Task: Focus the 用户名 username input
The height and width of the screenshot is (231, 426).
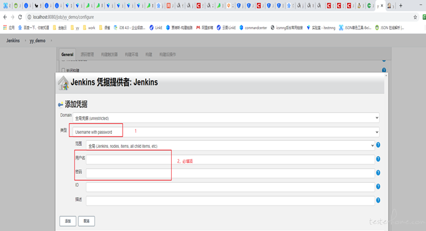Action: 230,159
